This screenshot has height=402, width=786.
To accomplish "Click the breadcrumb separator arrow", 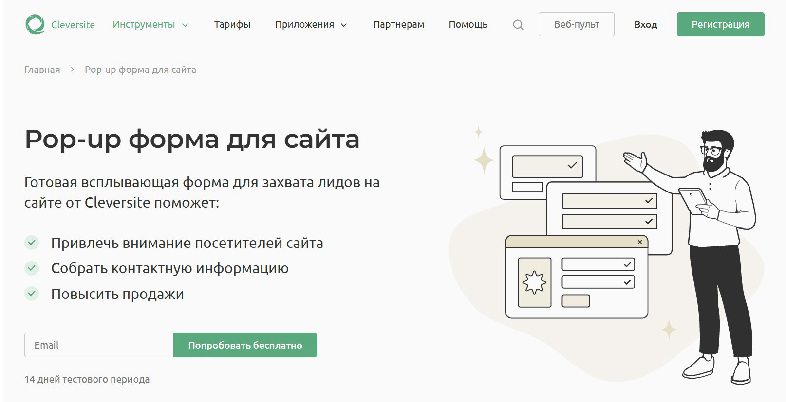I will pyautogui.click(x=73, y=70).
